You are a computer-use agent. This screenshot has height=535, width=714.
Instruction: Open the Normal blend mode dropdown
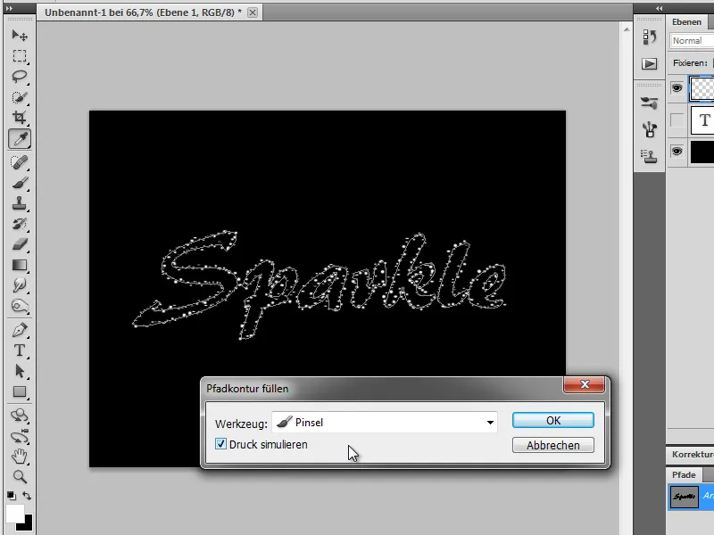[x=693, y=40]
